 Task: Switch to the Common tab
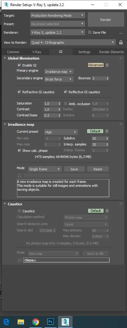coord(13,52)
